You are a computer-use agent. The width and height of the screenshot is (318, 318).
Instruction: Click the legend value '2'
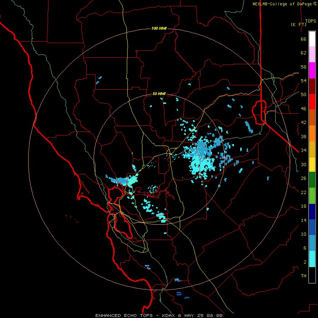click(x=305, y=262)
